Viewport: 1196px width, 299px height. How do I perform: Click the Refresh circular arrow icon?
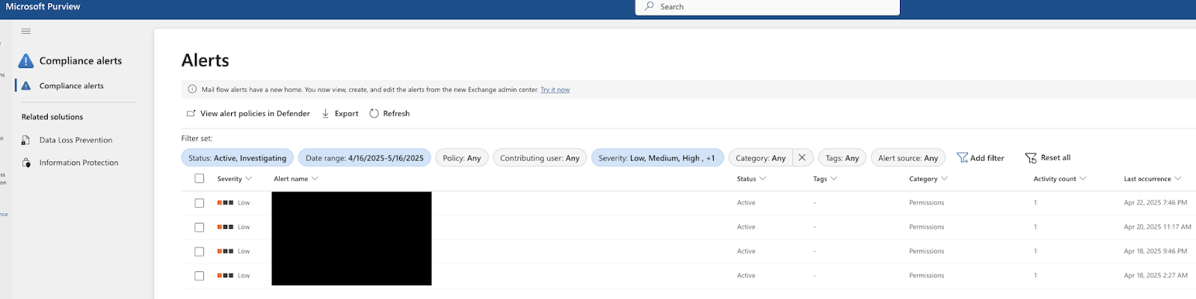374,114
